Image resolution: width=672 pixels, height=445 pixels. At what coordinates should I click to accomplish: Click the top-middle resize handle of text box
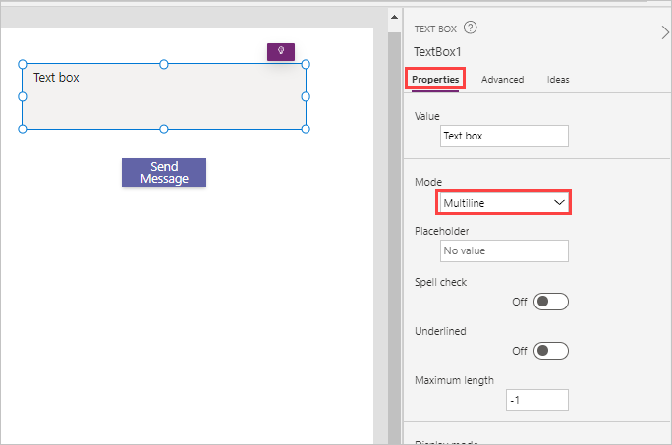coord(164,64)
